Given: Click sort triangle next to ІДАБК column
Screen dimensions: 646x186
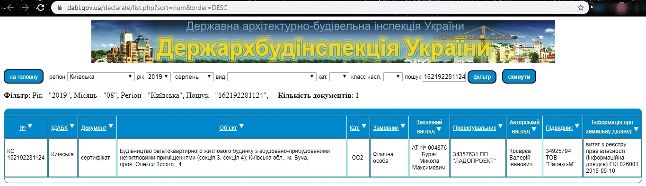Looking at the screenshot, I should (x=72, y=126).
